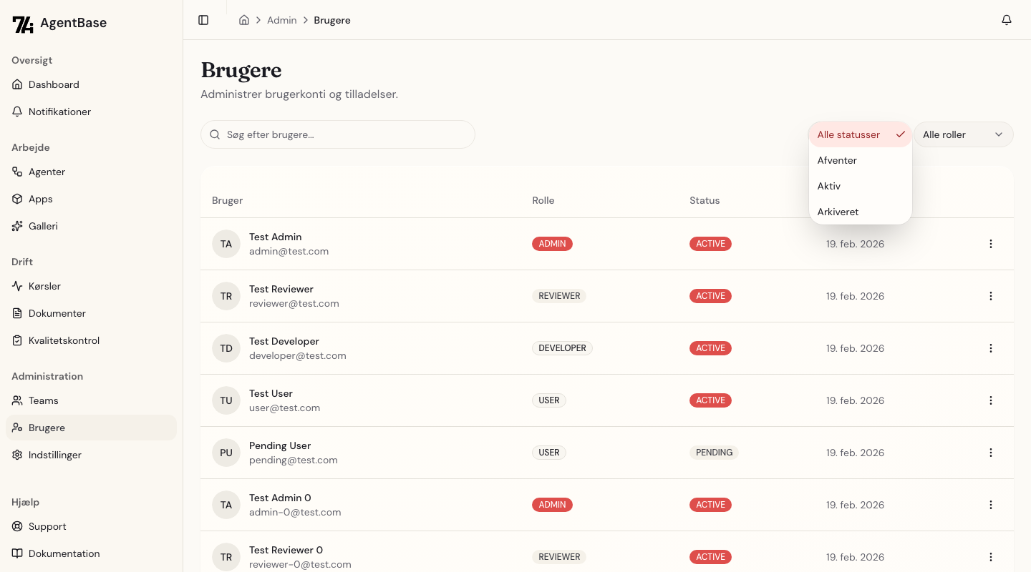Open the Galleri sidebar item

tap(43, 226)
